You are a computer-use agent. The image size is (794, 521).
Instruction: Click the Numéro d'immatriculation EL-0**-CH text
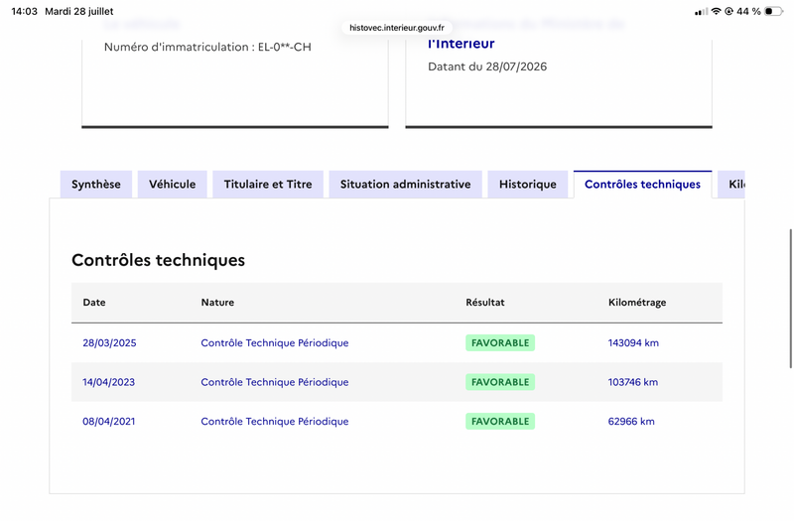pyautogui.click(x=207, y=47)
